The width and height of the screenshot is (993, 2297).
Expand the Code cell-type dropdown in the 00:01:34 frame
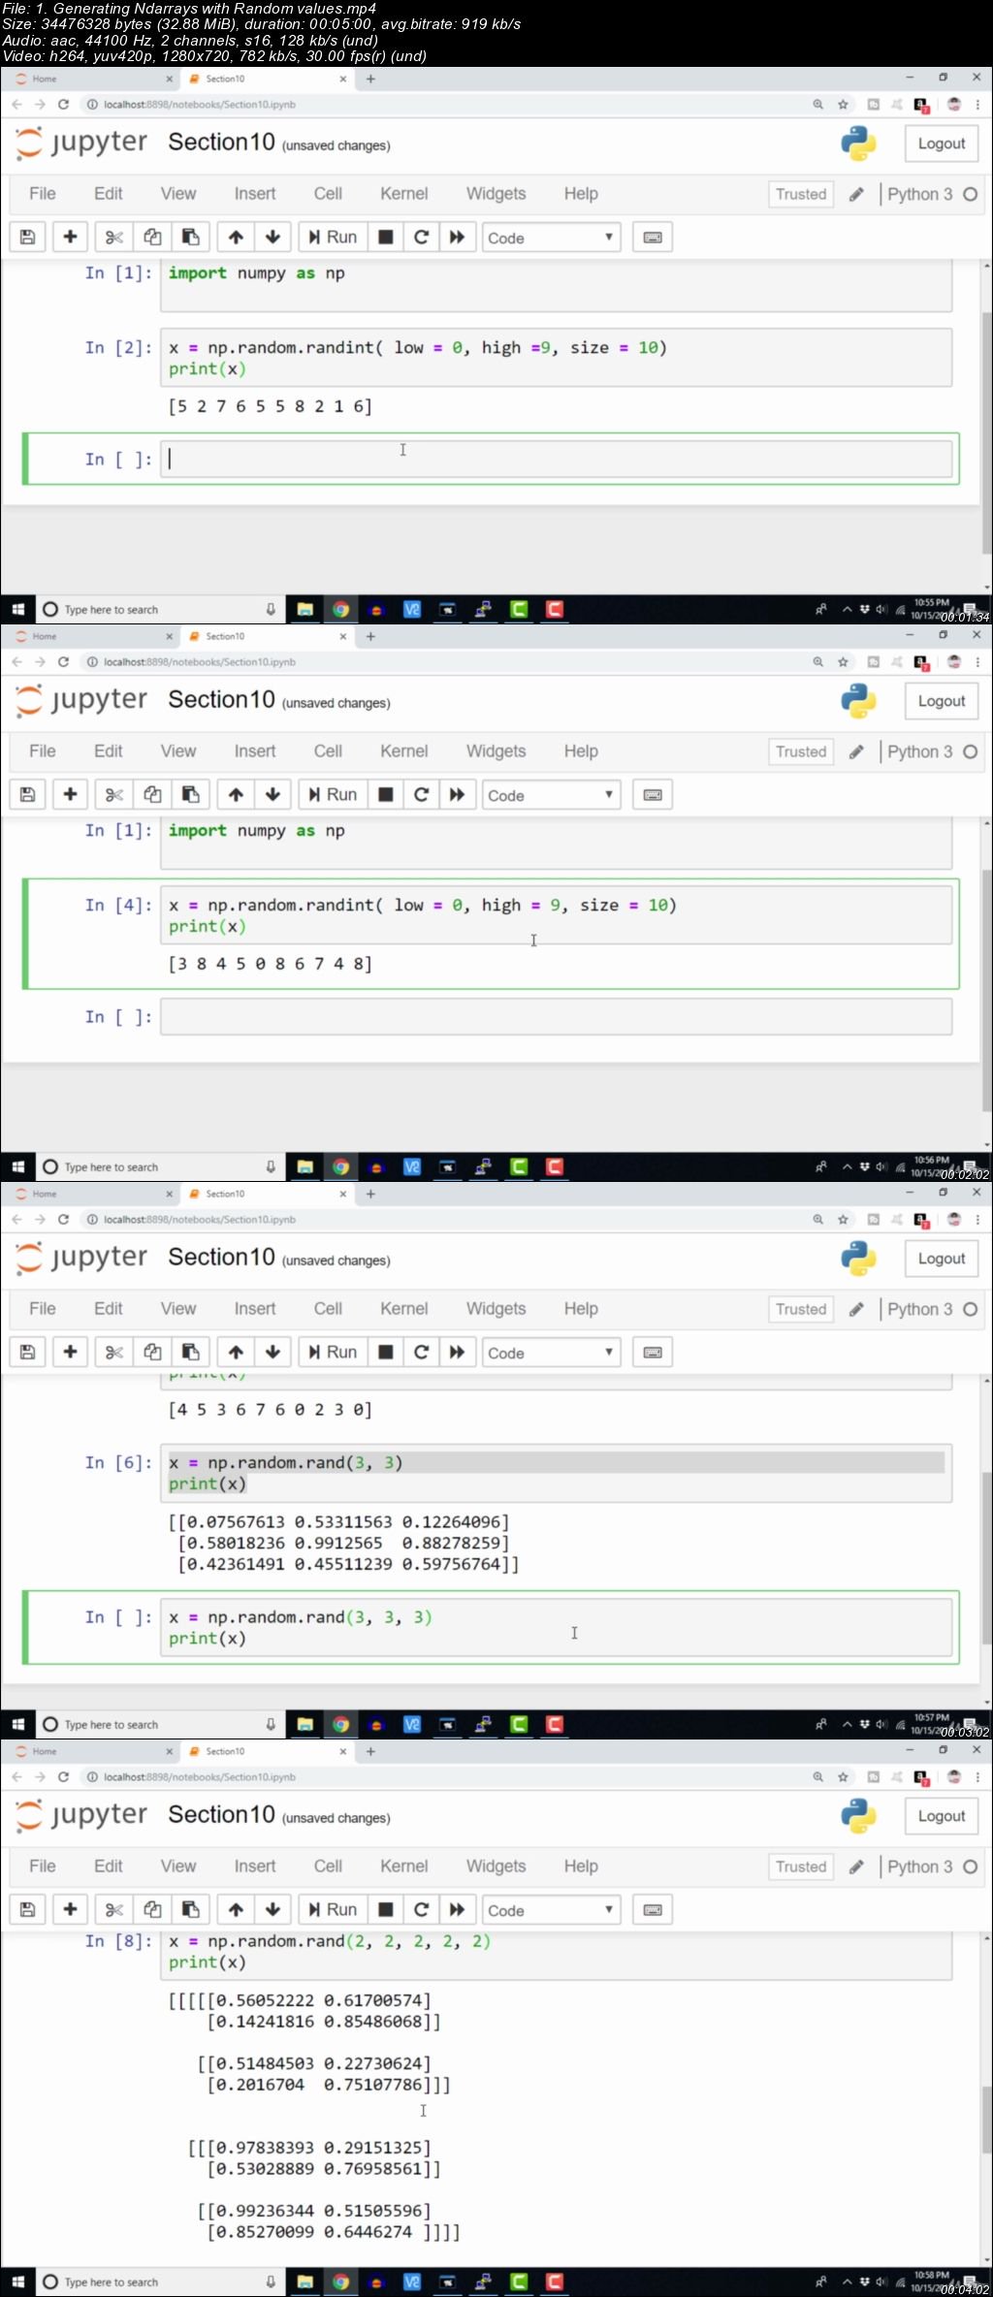pyautogui.click(x=550, y=238)
